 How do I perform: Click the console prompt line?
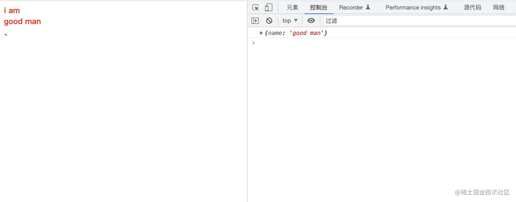[x=382, y=43]
